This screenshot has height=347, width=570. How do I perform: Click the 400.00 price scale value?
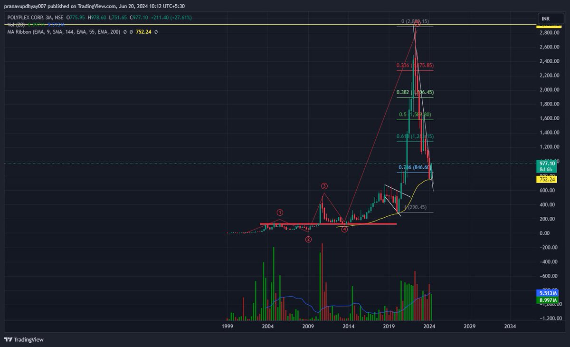(546, 205)
